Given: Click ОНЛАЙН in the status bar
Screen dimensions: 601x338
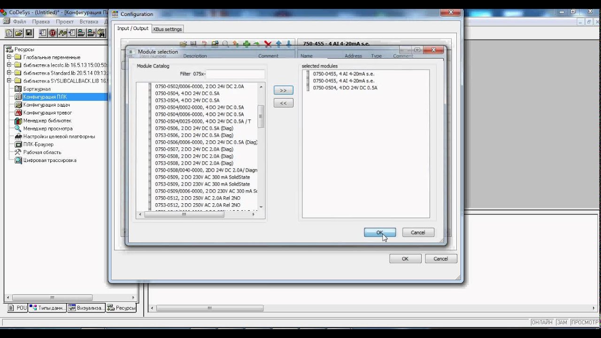Looking at the screenshot, I should pyautogui.click(x=542, y=323).
